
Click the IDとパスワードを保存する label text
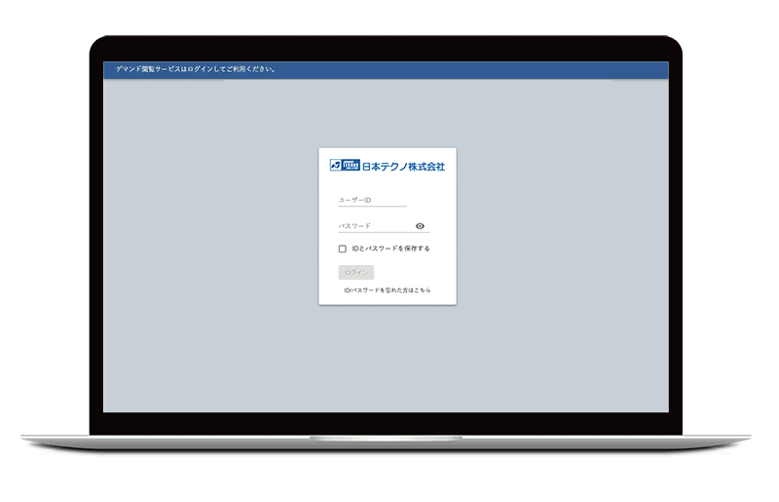coord(389,249)
